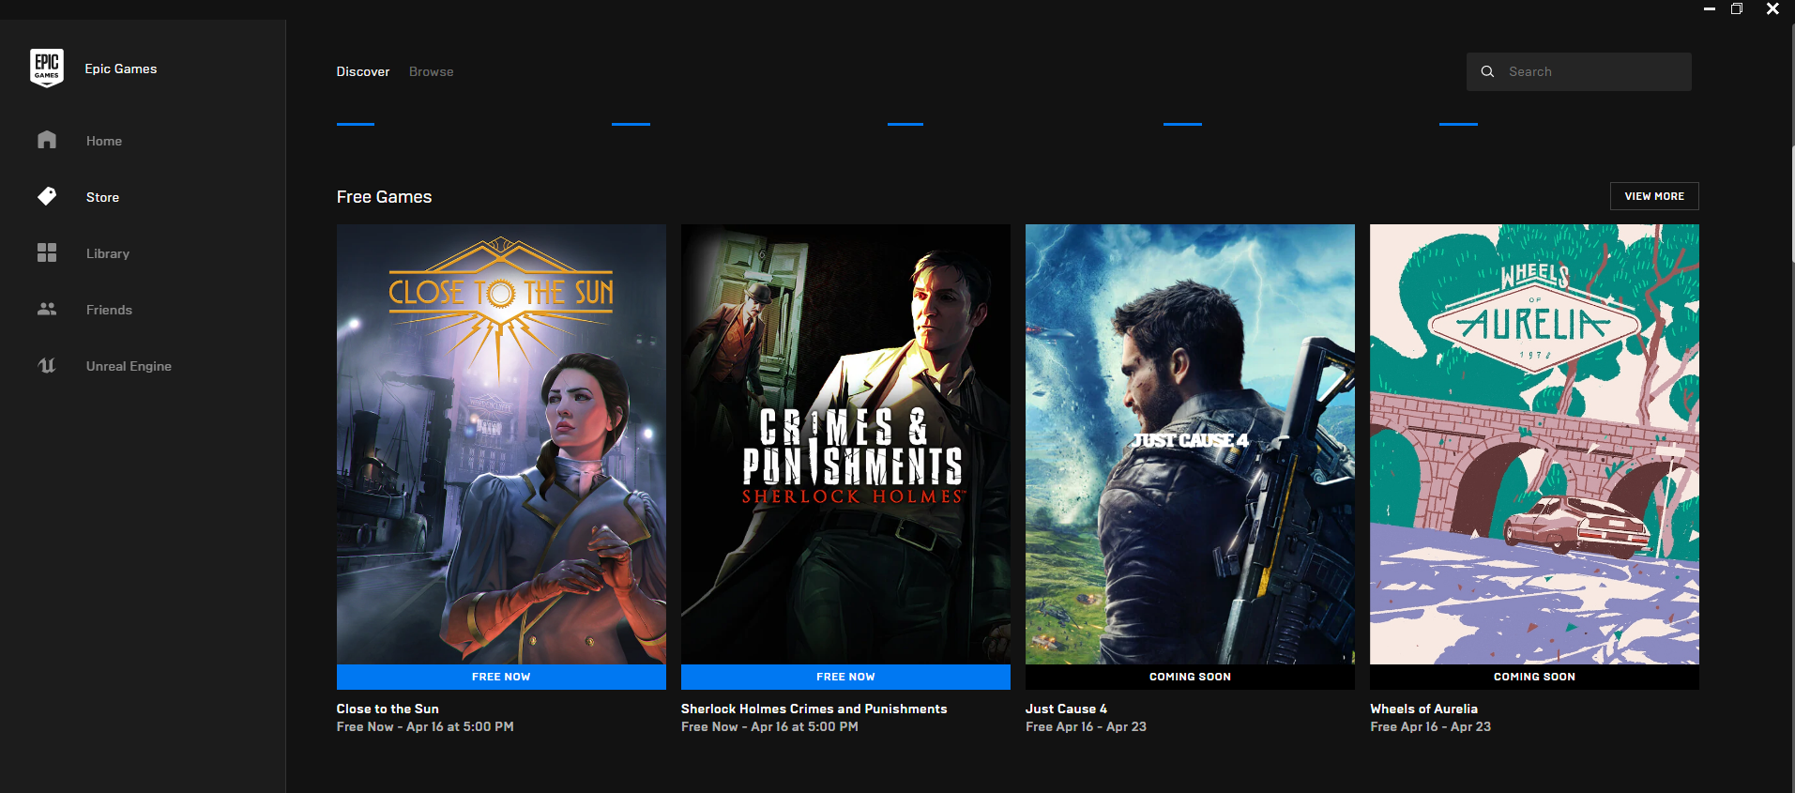
Task: Select the Discover tab
Action: point(363,71)
